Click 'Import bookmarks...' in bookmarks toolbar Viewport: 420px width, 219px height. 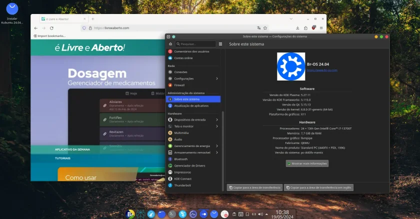tap(49, 36)
